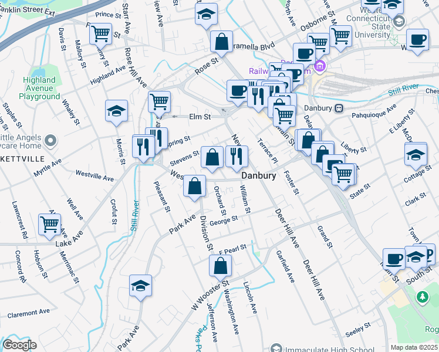The width and height of the screenshot is (439, 352).
Task: Open the restaurant marker left of Danbury label
Action: pos(237,156)
